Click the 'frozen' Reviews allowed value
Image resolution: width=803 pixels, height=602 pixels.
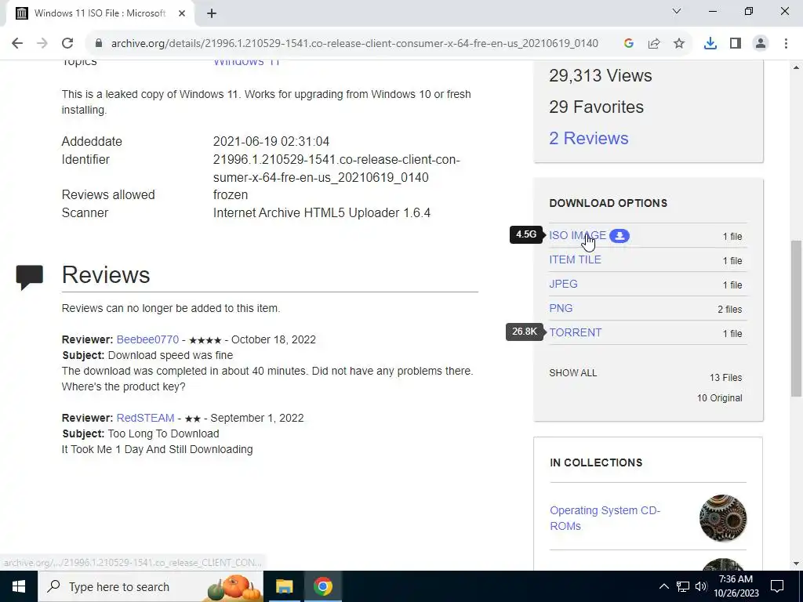point(231,195)
